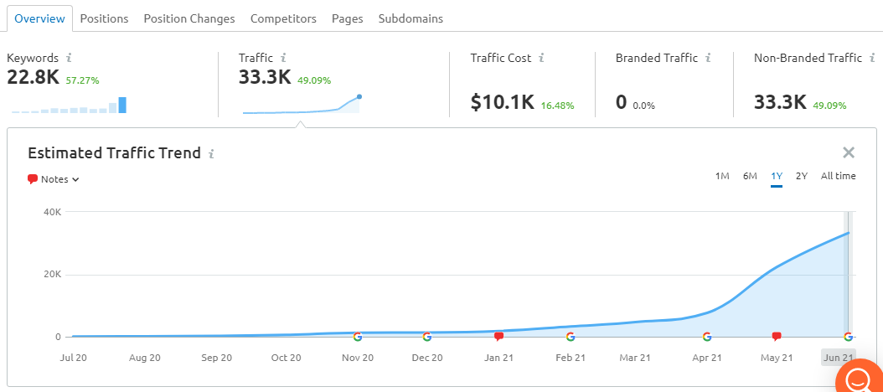Select the 1M time range

tap(722, 176)
